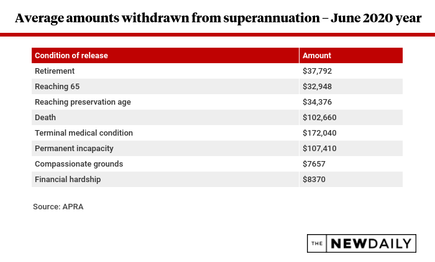This screenshot has height=262, width=435.
Task: Click the Reaching 65 row label
Action: click(x=57, y=87)
